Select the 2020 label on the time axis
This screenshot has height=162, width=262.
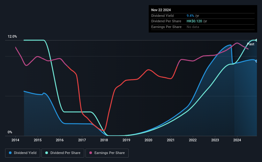pyautogui.click(x=148, y=140)
